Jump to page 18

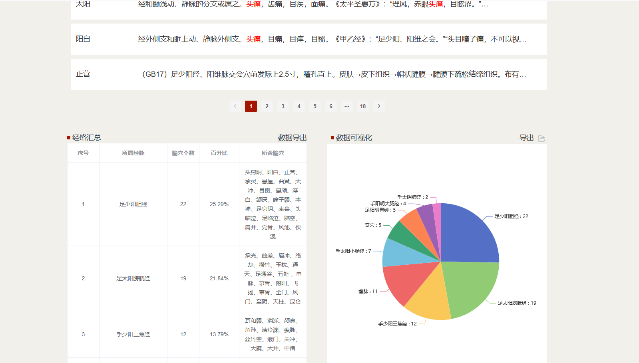tap(363, 106)
